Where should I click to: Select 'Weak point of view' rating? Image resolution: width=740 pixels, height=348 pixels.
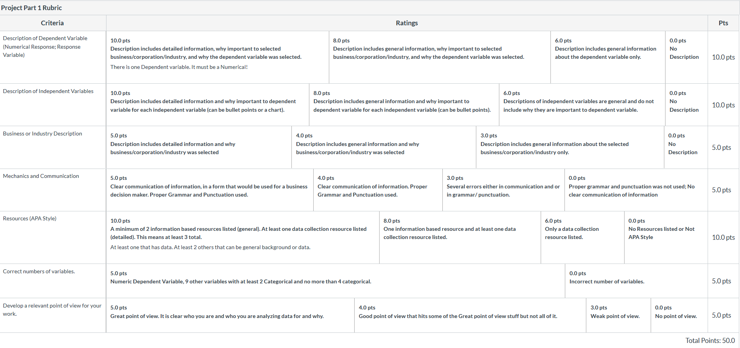(x=618, y=315)
